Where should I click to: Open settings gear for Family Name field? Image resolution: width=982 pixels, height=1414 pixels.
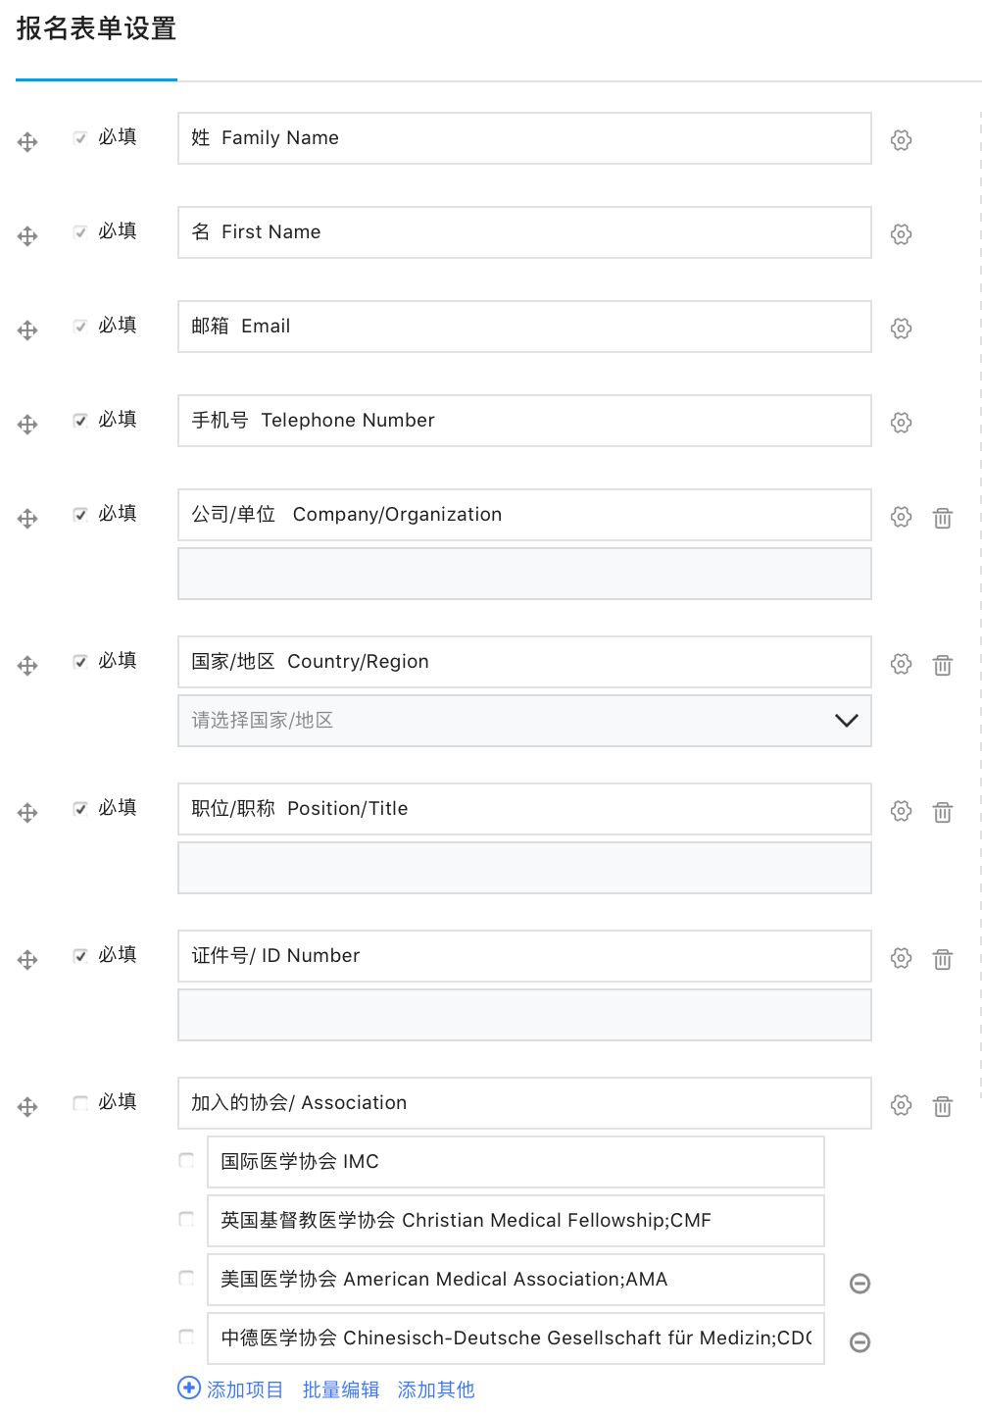pos(901,140)
